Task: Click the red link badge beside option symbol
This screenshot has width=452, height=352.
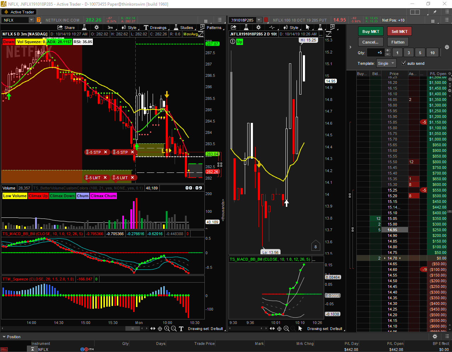Action: 266,20
